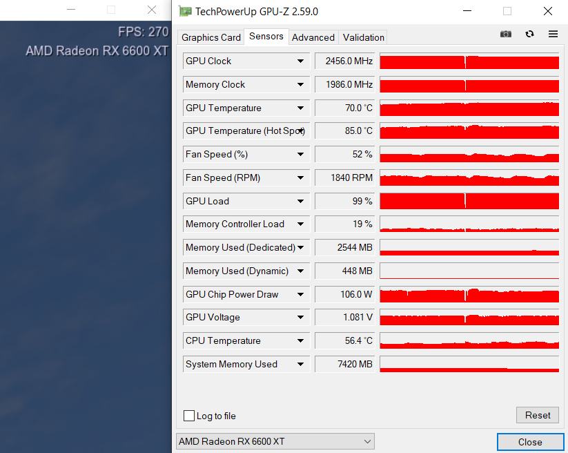The image size is (568, 453).
Task: Minimize the render test window on the left
Action: coord(71,10)
